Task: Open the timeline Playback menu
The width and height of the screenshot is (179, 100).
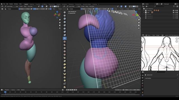Action: tap(7, 90)
